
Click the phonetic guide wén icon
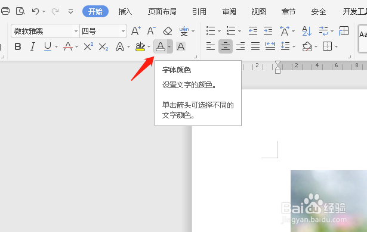point(184,31)
